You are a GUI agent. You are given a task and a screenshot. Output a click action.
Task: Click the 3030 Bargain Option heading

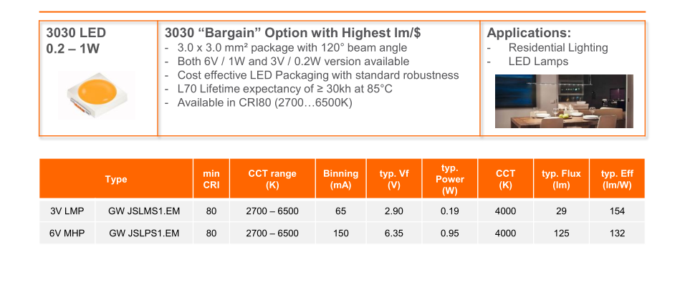pyautogui.click(x=292, y=33)
